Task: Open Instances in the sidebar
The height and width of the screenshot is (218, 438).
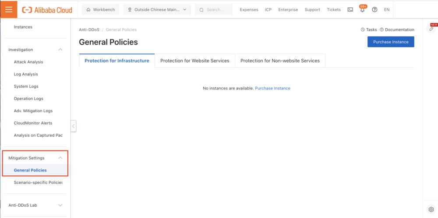Action: 23,27
